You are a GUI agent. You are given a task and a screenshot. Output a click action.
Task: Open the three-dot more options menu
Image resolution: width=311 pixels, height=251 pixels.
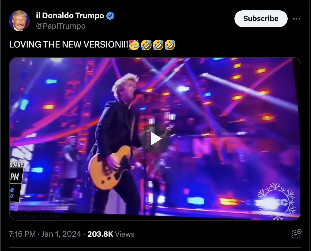pyautogui.click(x=296, y=19)
